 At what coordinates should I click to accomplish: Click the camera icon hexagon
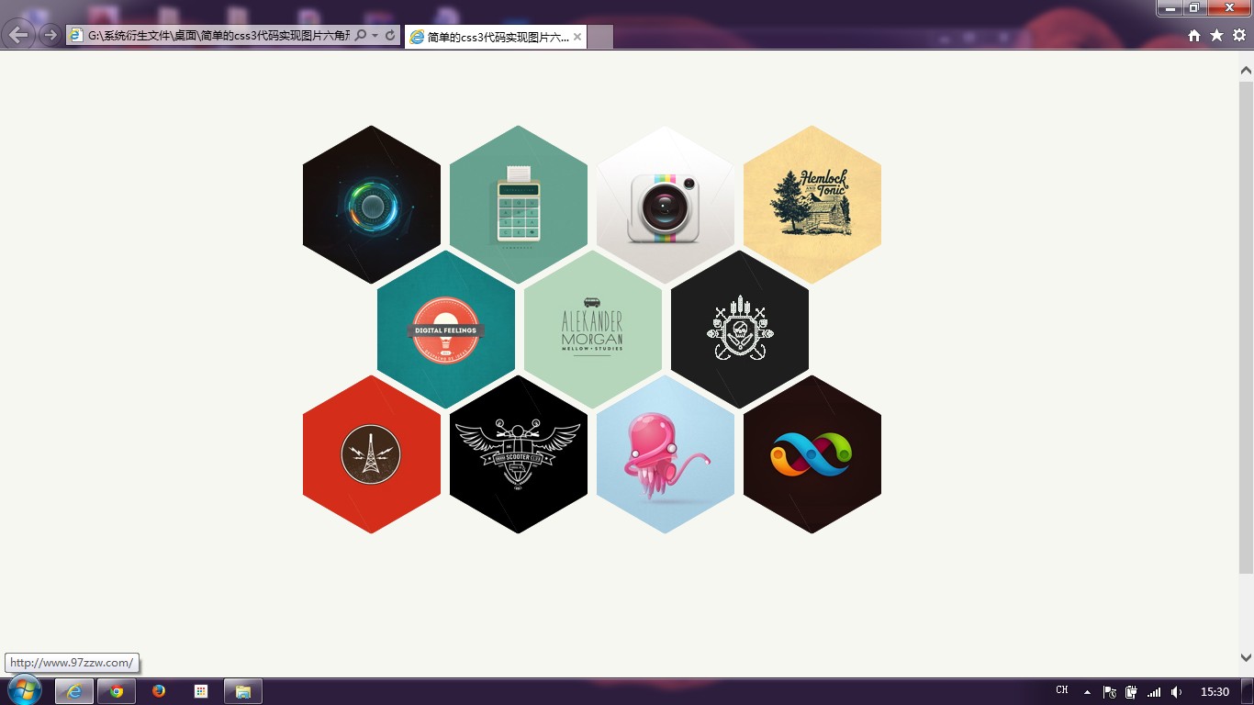(x=666, y=205)
